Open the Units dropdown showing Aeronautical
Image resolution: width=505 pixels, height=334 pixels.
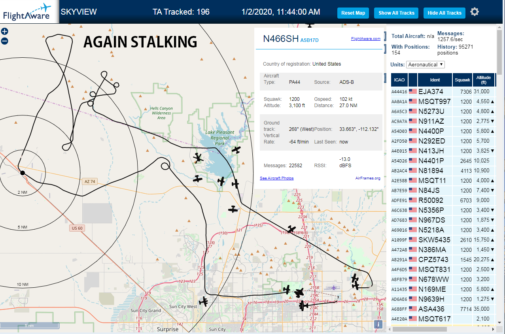coord(426,64)
